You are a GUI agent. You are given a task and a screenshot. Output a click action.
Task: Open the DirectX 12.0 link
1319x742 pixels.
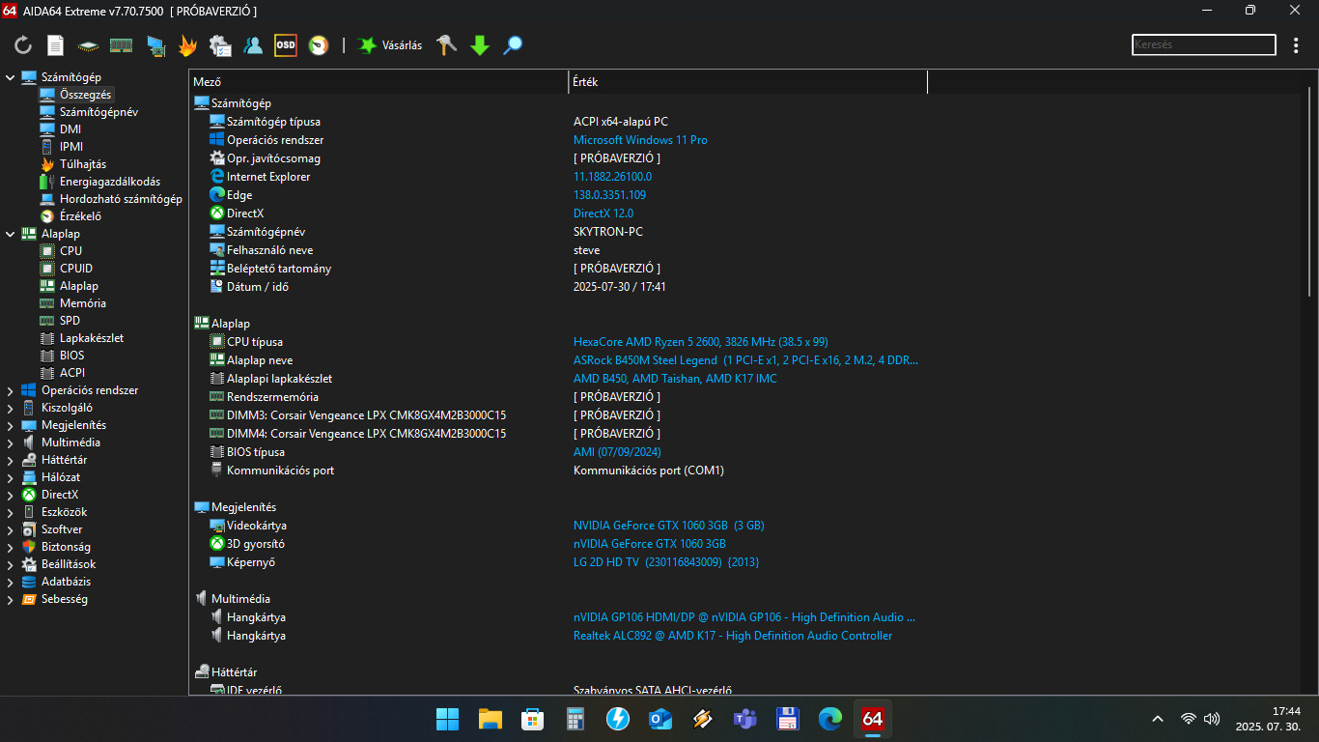point(603,214)
